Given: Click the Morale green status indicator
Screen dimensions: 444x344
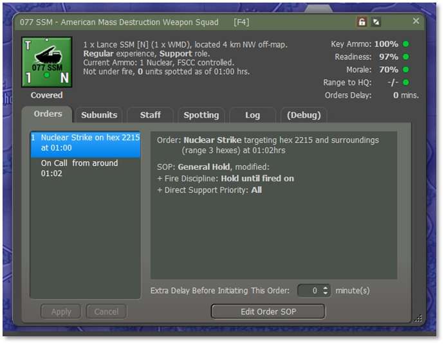Looking at the screenshot, I should coord(406,69).
